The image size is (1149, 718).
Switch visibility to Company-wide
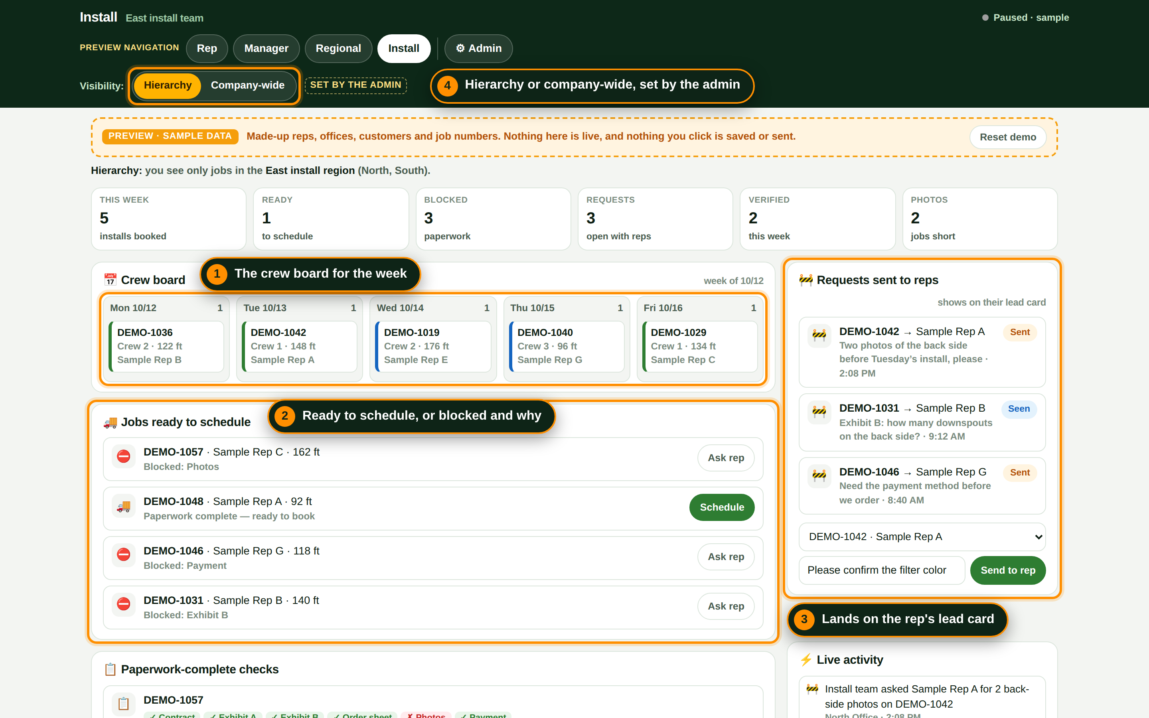247,85
